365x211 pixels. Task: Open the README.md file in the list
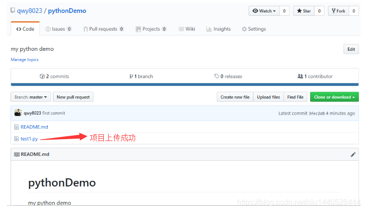34,127
